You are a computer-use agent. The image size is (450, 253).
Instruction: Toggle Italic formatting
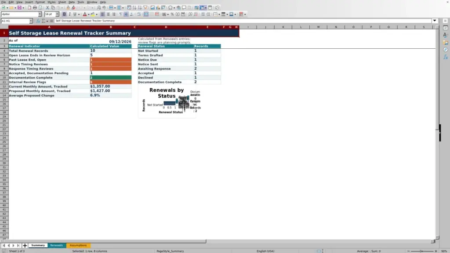coord(69,14)
